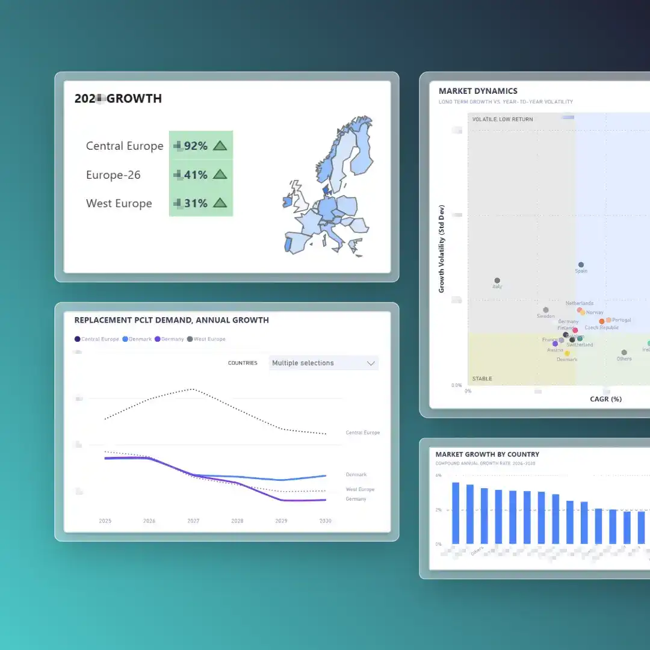Open the Countries Multiple selections dropdown

click(323, 363)
